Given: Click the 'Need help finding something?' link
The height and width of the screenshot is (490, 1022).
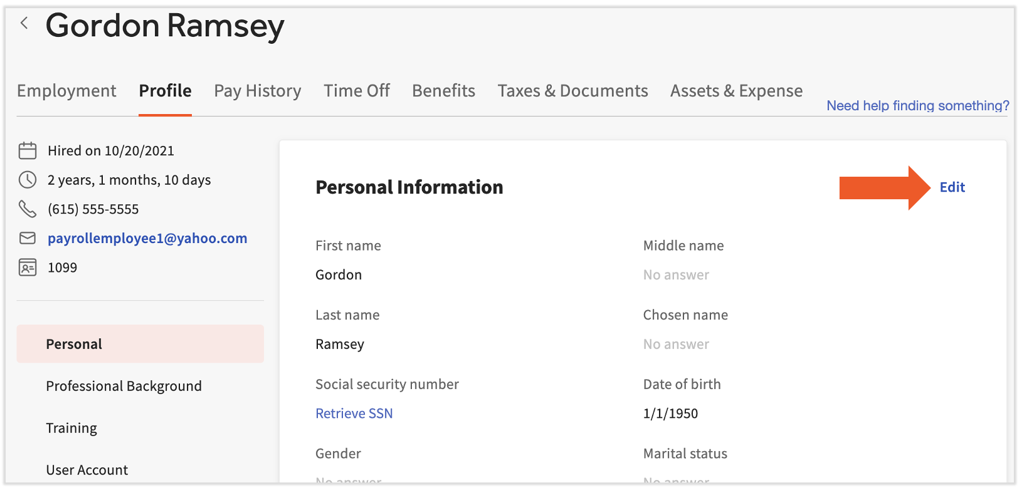Looking at the screenshot, I should tap(917, 106).
